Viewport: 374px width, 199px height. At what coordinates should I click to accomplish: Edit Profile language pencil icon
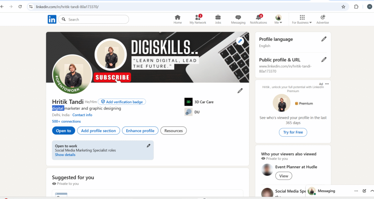pyautogui.click(x=324, y=39)
